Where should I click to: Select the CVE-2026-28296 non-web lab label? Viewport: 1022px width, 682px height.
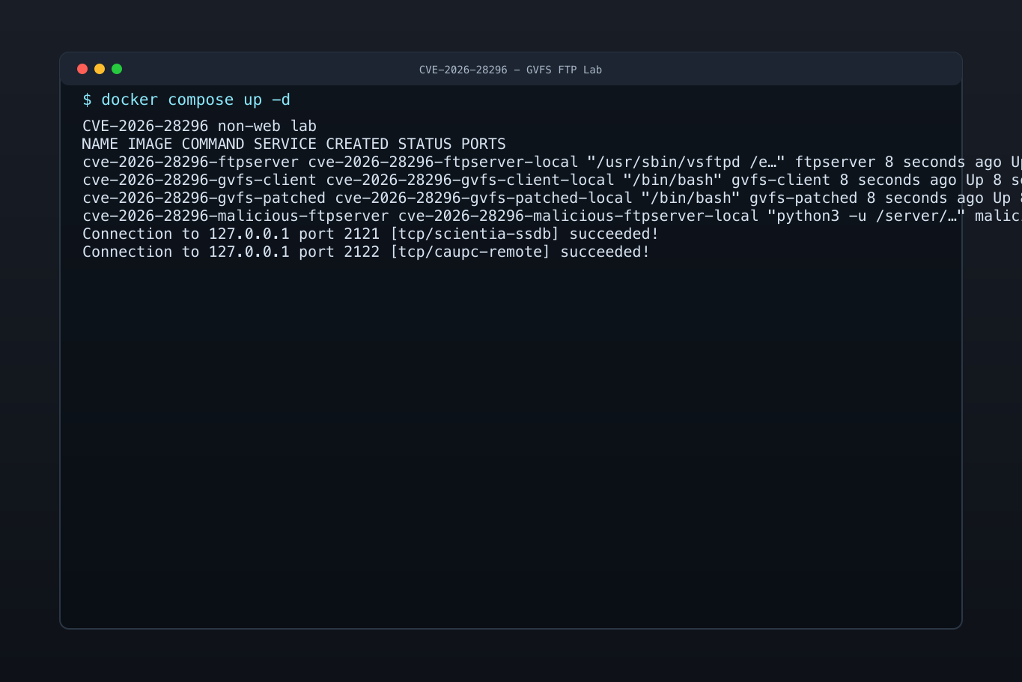[x=199, y=126]
